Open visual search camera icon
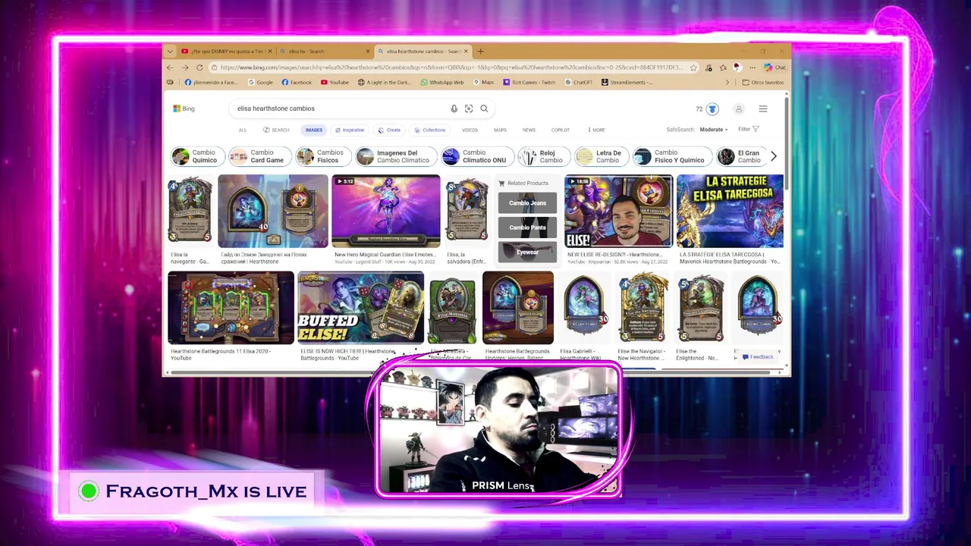The image size is (971, 546). coord(469,108)
